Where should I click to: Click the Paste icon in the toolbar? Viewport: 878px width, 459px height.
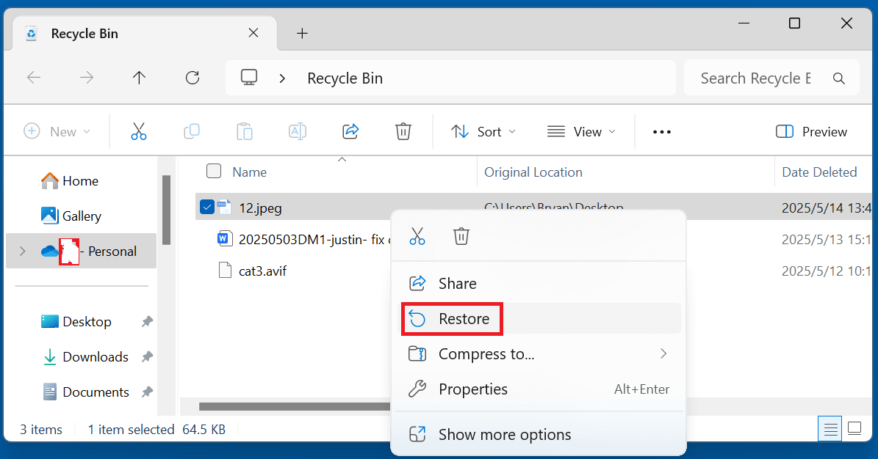[245, 131]
